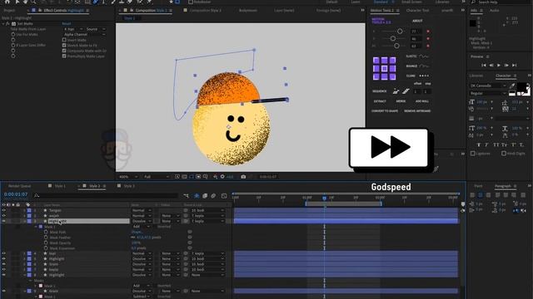This screenshot has height=299, width=533.
Task: Open the Regular font style dropdown
Action: pyautogui.click(x=488, y=93)
